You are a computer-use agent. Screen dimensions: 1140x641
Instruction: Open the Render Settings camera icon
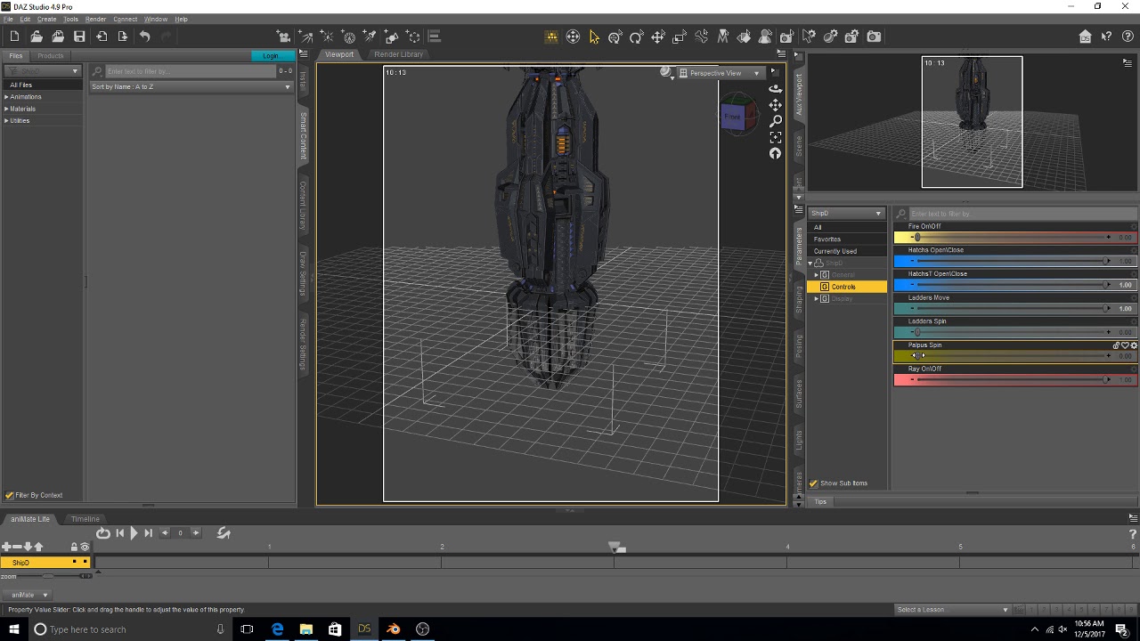click(x=851, y=37)
